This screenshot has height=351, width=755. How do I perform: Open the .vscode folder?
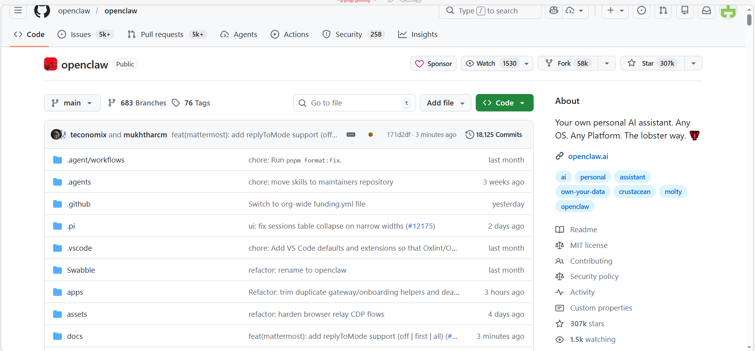click(79, 248)
